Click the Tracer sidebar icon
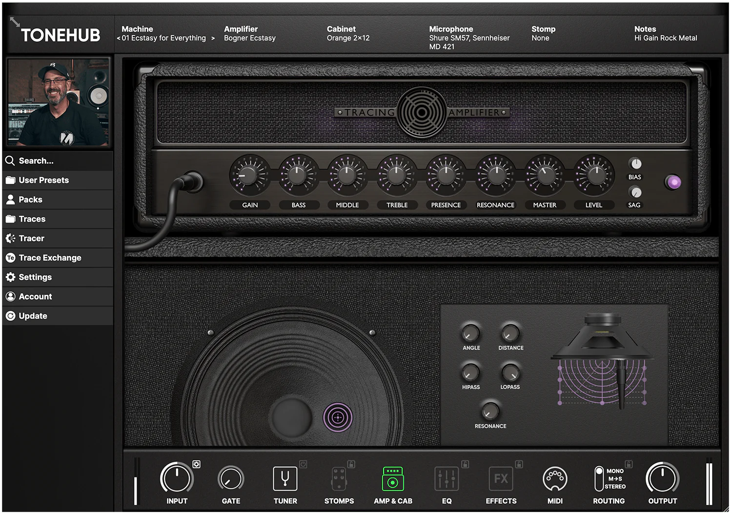 [10, 238]
